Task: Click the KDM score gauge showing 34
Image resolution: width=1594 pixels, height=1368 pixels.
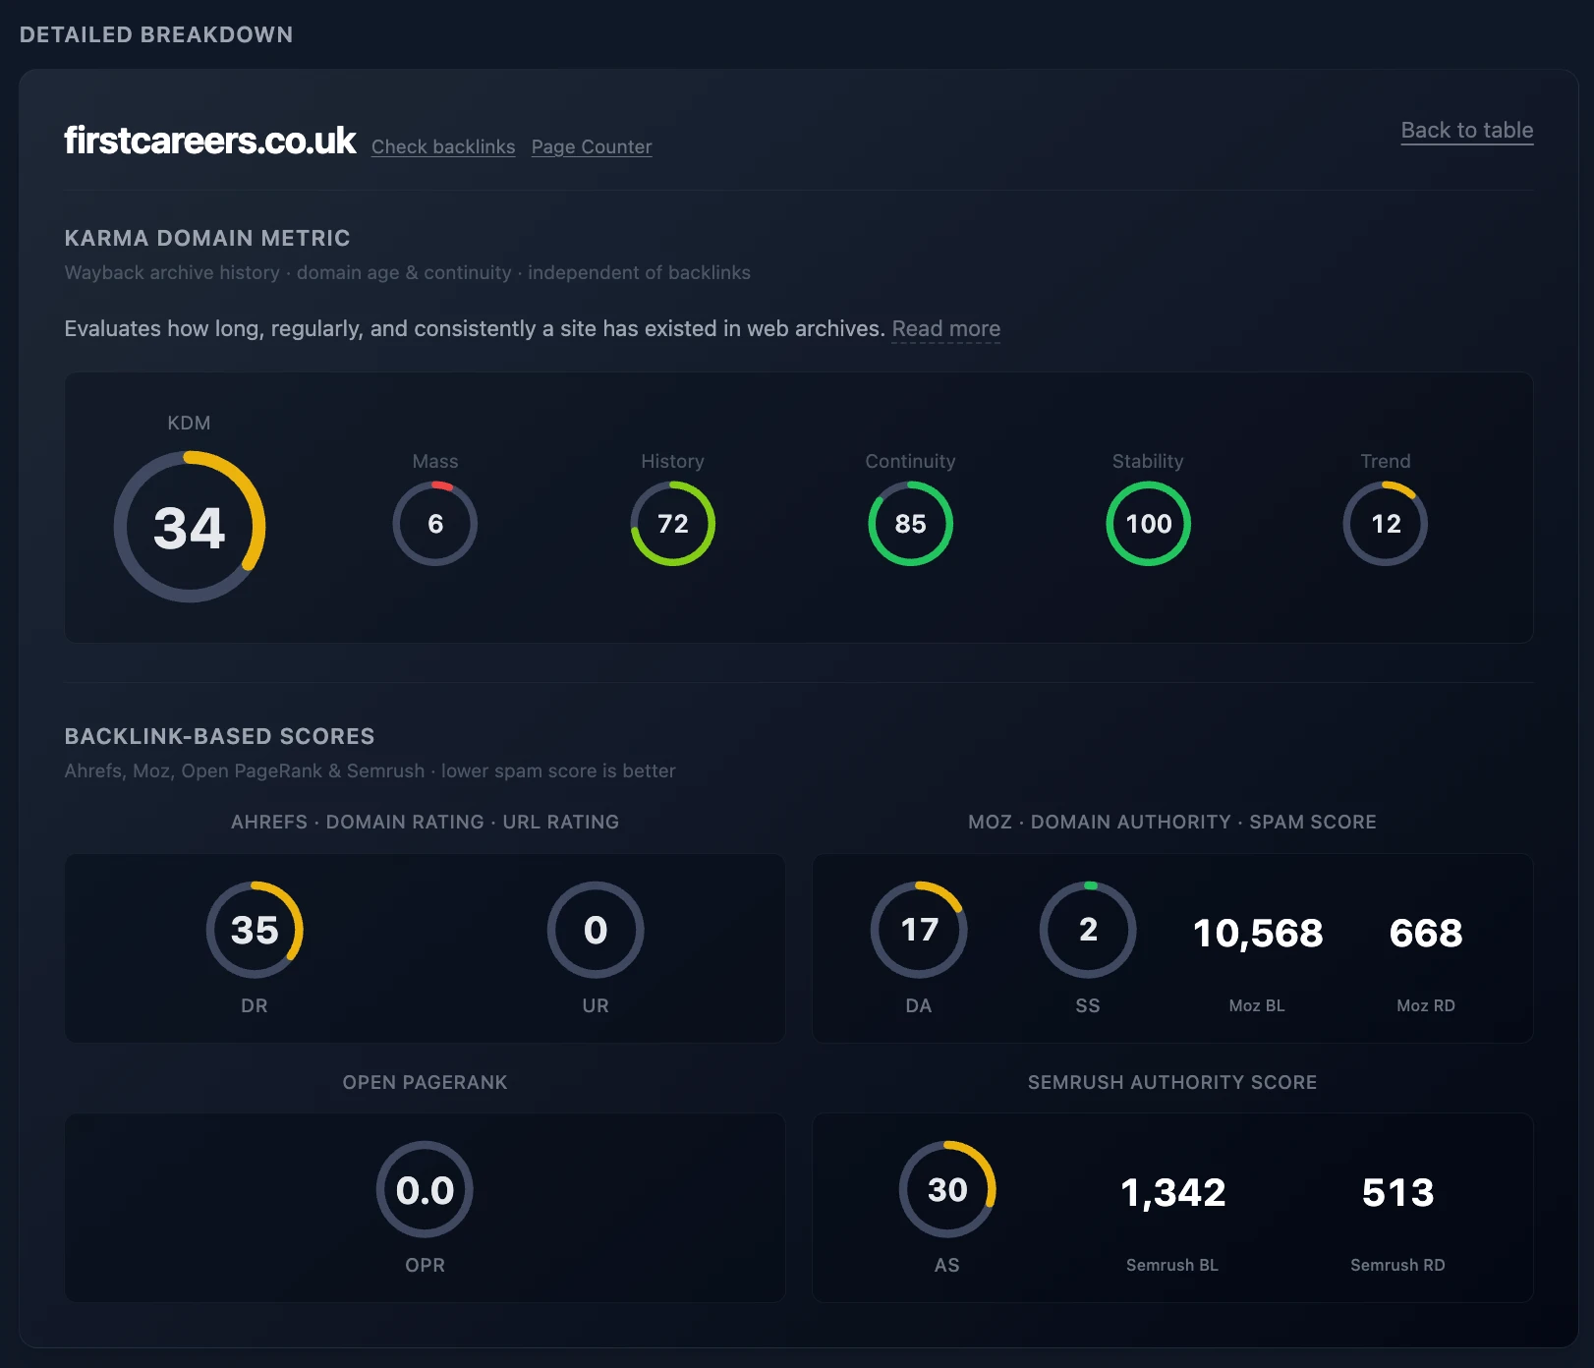Action: tap(190, 527)
